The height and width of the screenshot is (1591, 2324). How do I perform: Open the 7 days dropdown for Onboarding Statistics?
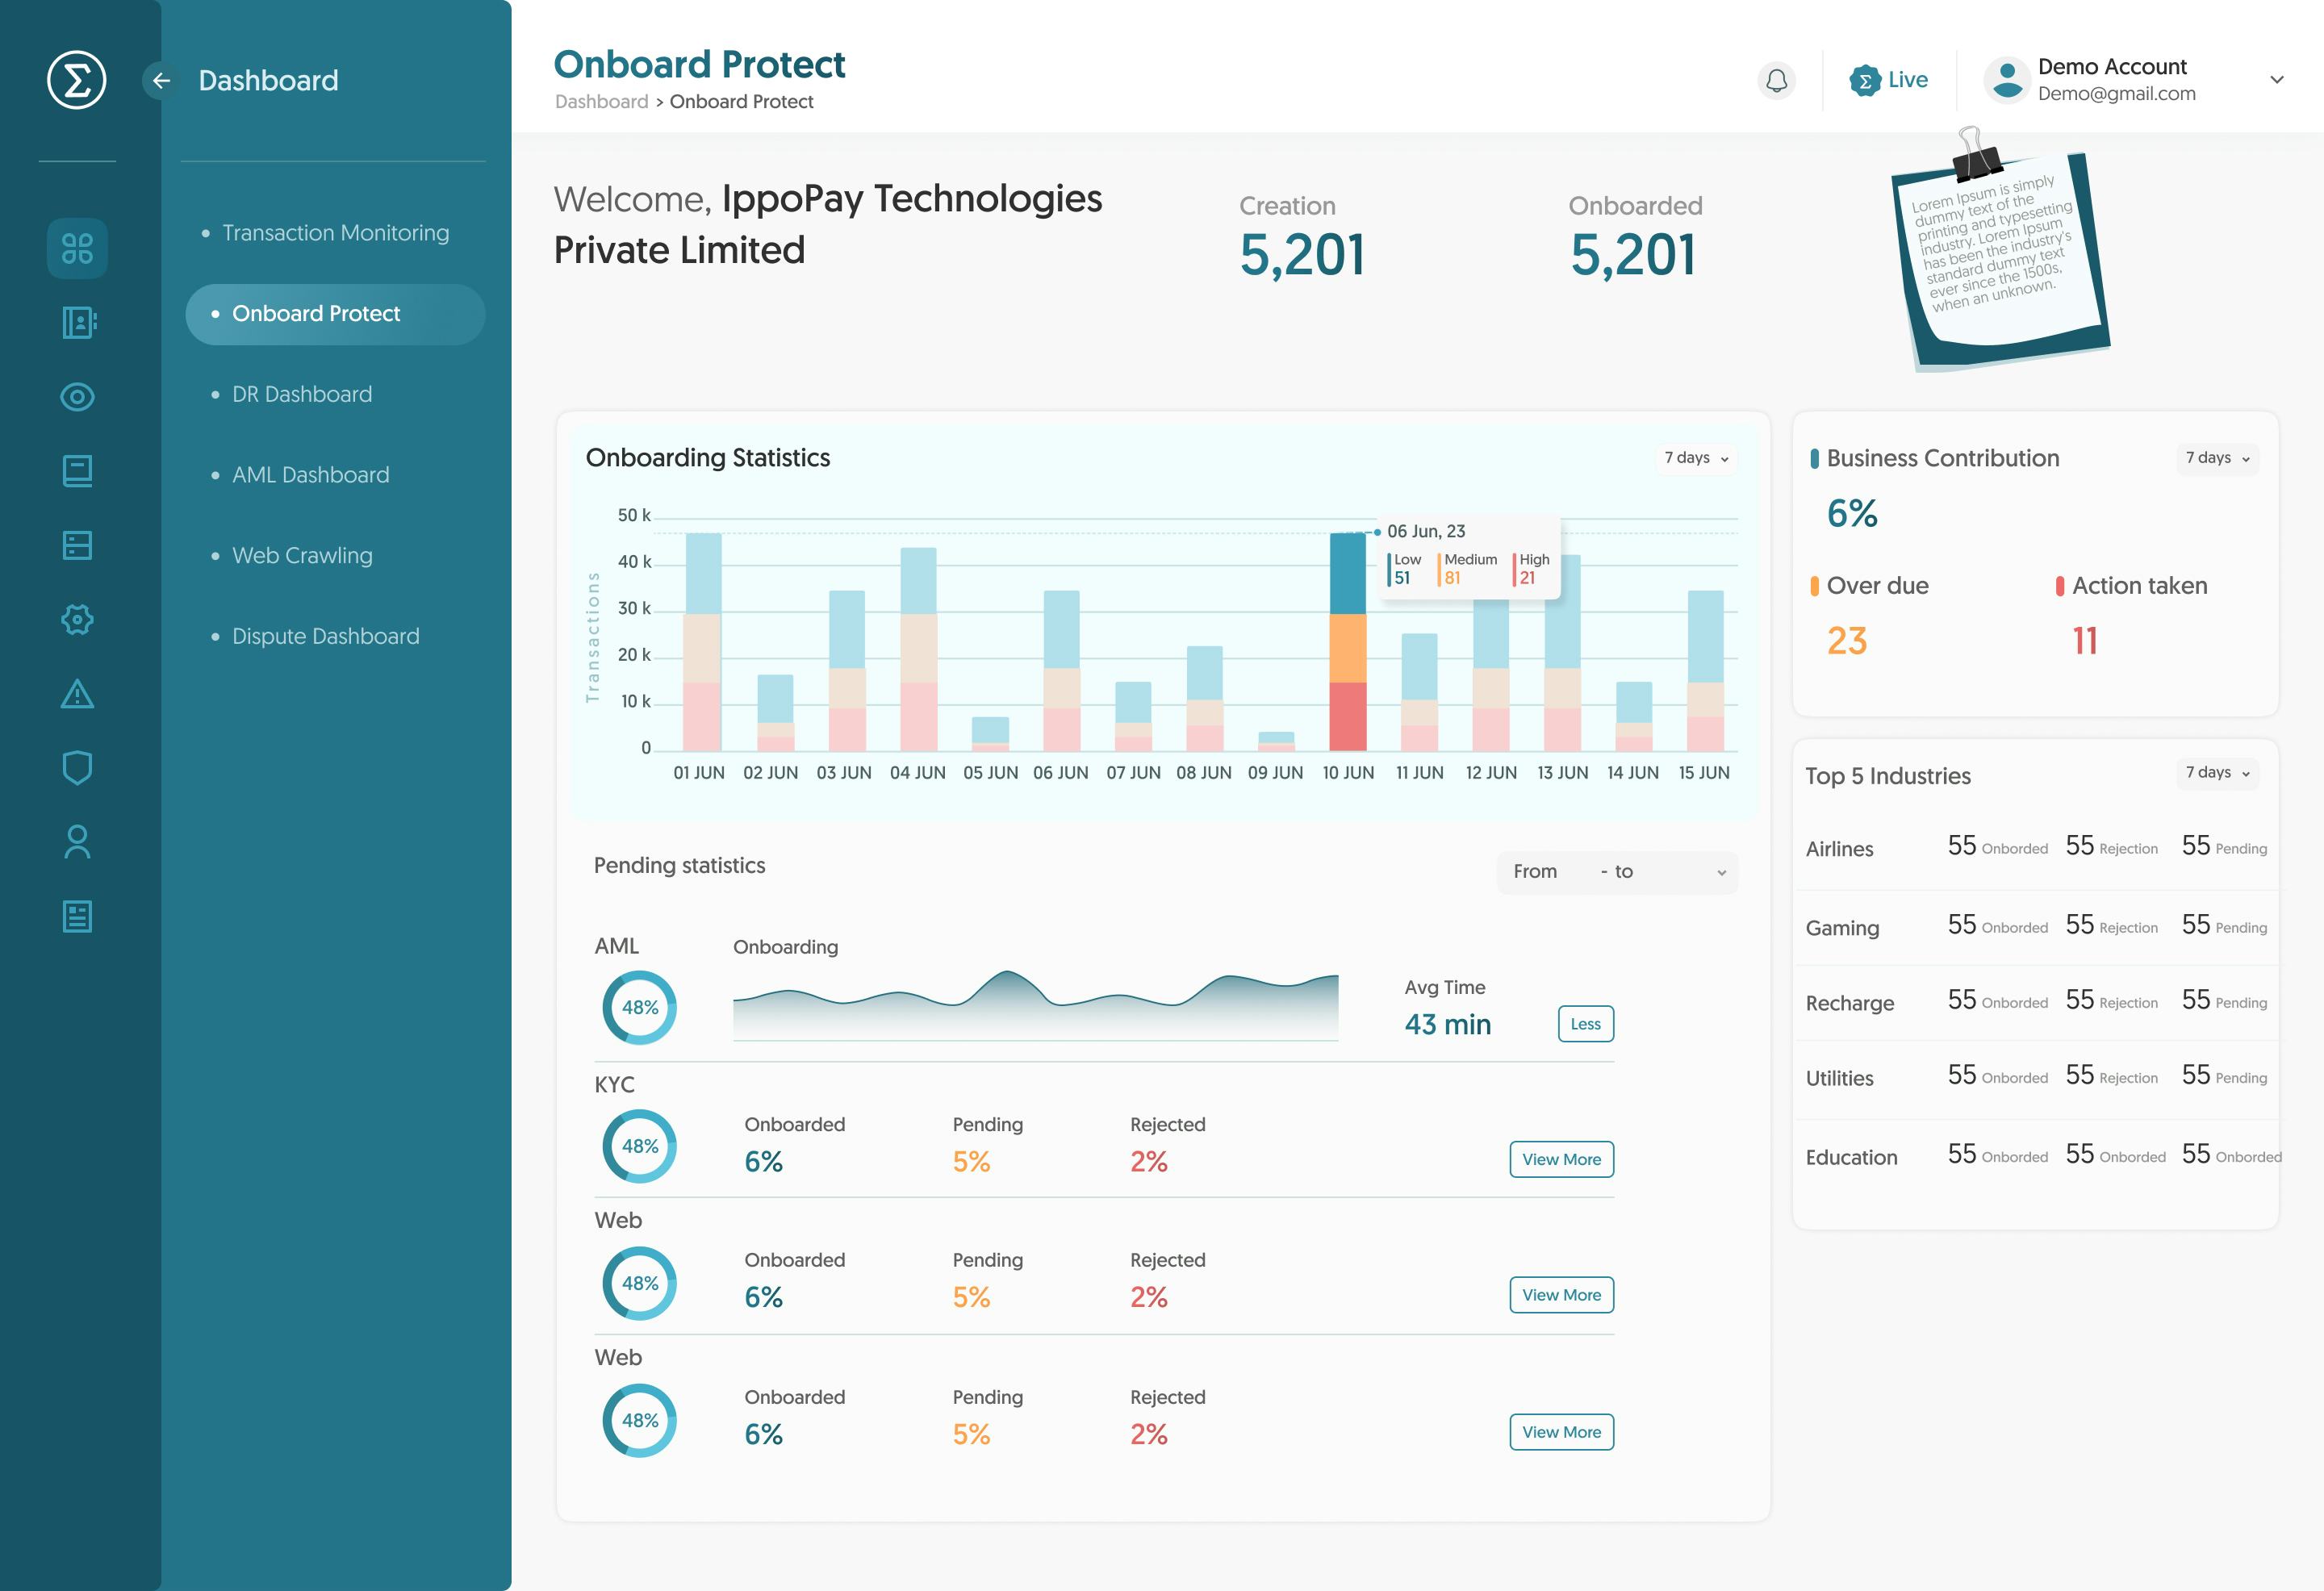(x=1695, y=459)
